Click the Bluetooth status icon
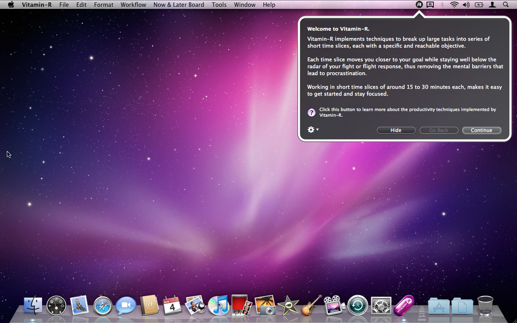 442,5
